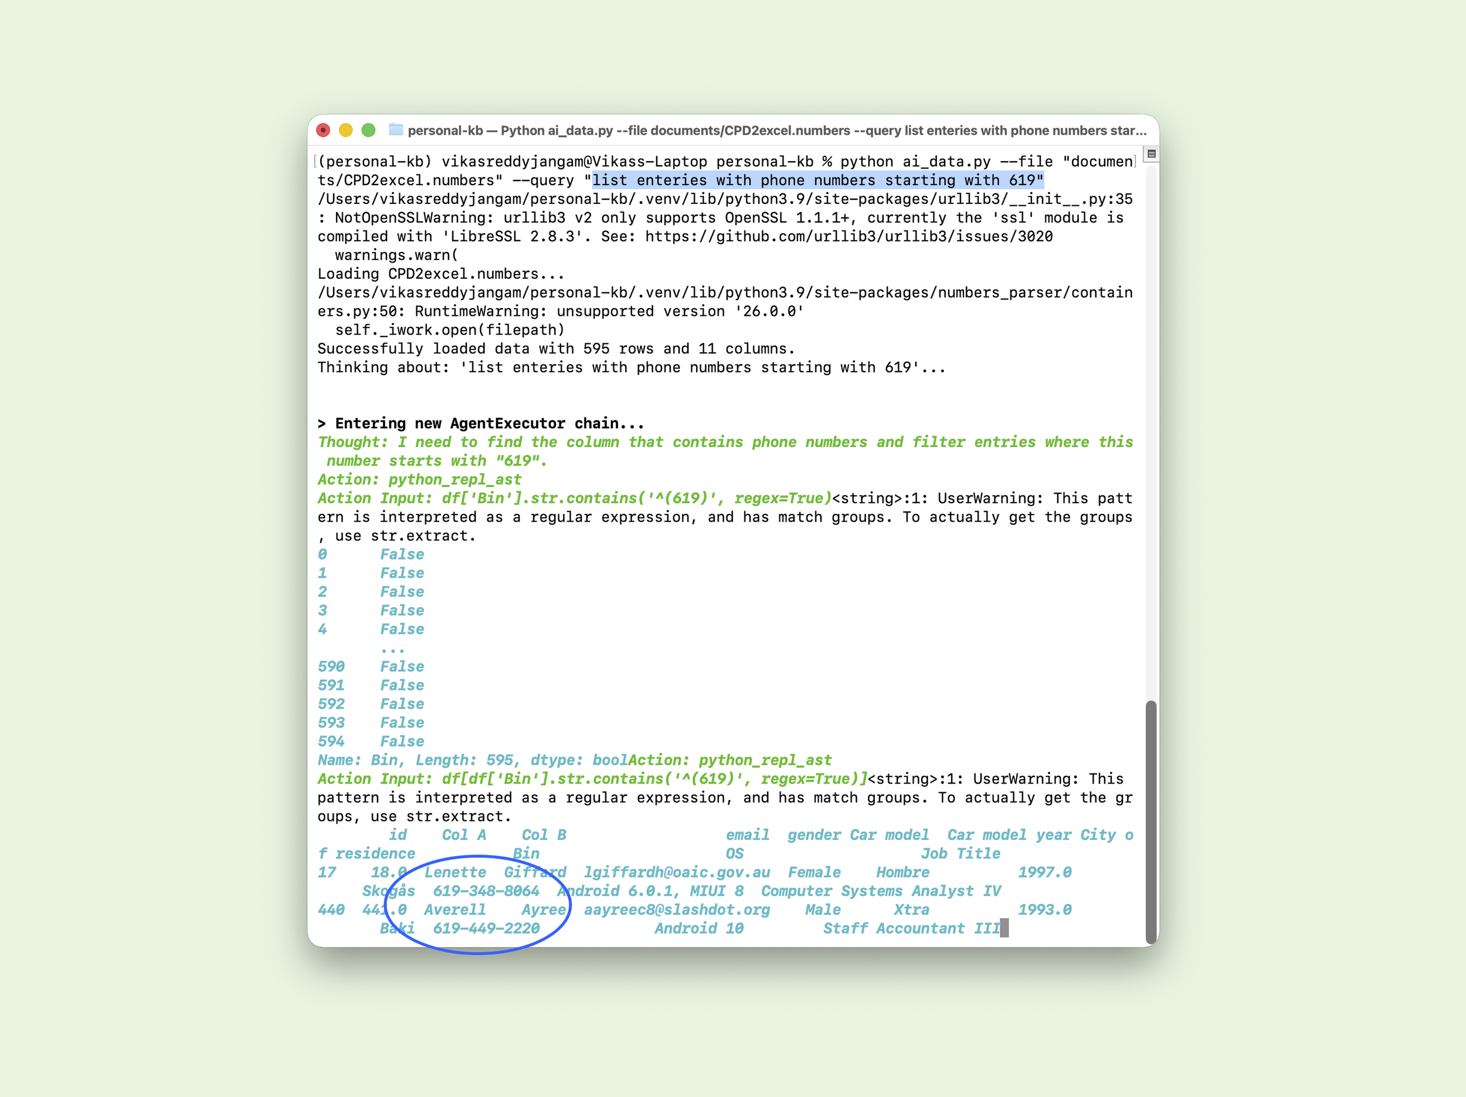Click the 'Lenette' name value
Screen dimensions: 1466x1097
[x=454, y=873]
